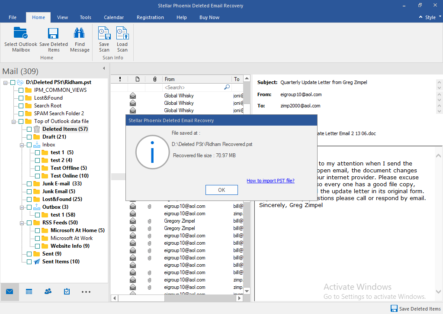Image resolution: width=443 pixels, height=314 pixels.
Task: Click message list scrollbar up arrow
Action: (x=247, y=78)
